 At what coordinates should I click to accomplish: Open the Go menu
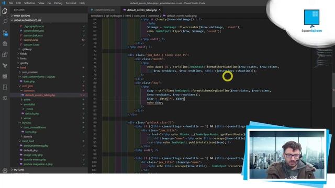[x=49, y=3]
